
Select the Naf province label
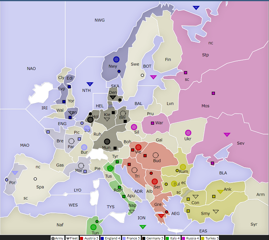(x=60, y=225)
